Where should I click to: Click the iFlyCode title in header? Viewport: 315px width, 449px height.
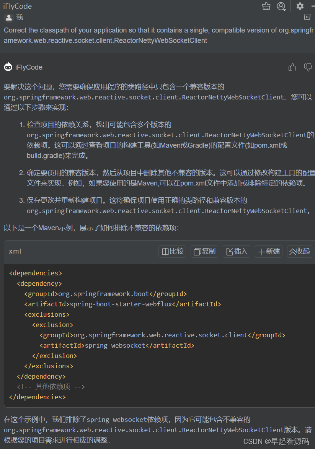pyautogui.click(x=18, y=6)
